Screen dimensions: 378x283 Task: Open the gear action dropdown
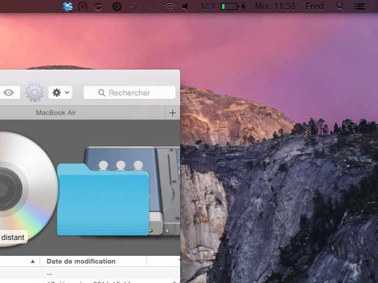pos(60,93)
